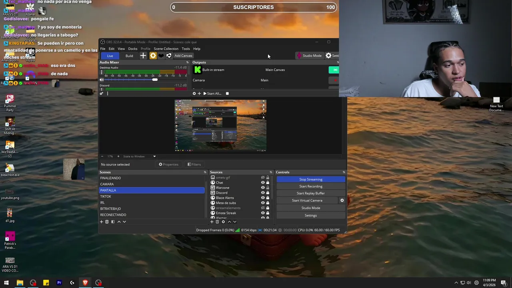
Task: Open Brave browser from taskbar
Action: [x=85, y=283]
